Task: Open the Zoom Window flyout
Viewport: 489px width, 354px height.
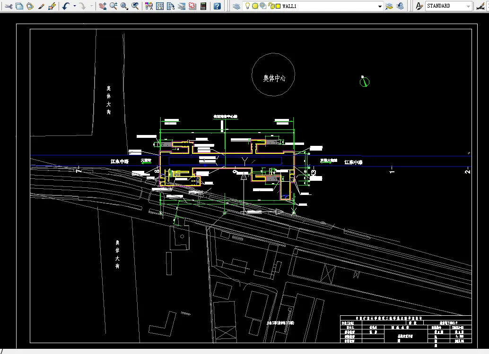Action: pos(124,6)
